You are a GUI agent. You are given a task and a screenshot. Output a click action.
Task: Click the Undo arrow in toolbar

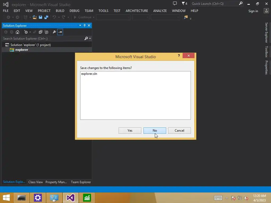[54, 17]
